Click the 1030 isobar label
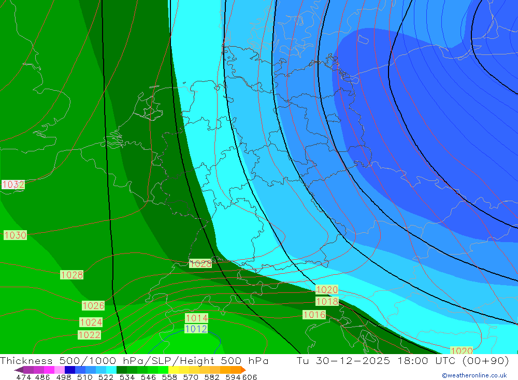Image resolution: width=518 pixels, height=380 pixels. point(15,235)
